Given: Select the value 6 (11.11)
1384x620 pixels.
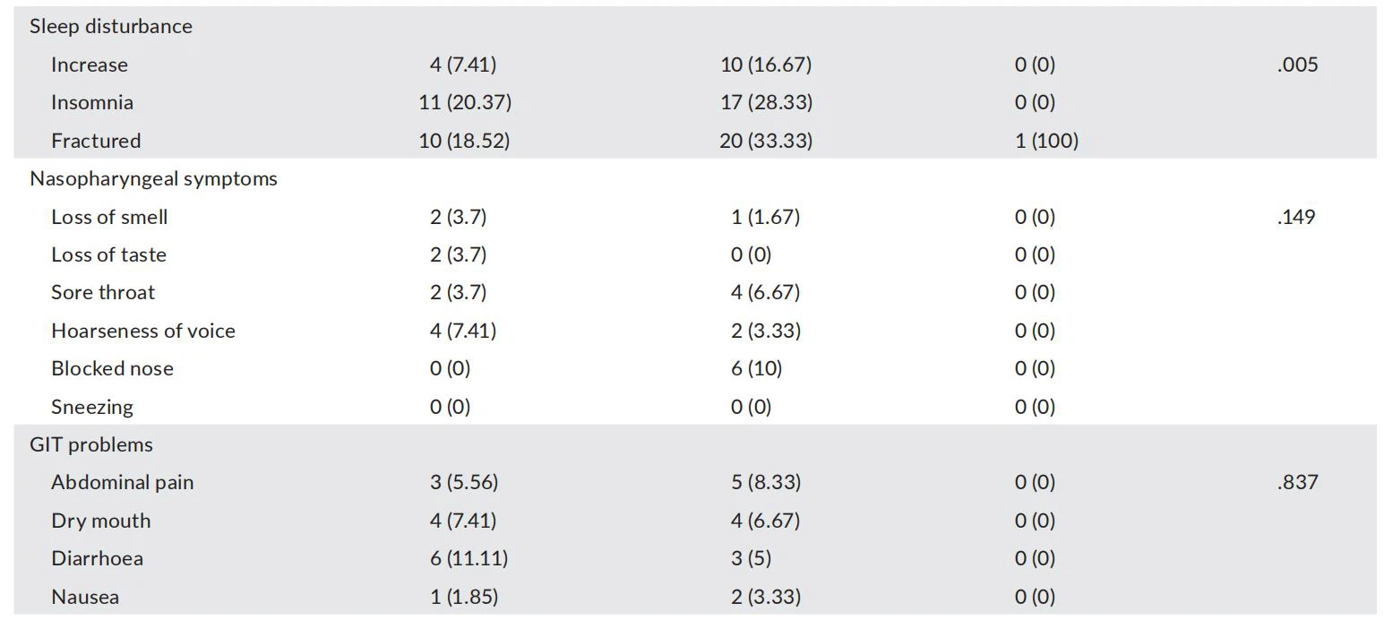Looking at the screenshot, I should tap(468, 559).
